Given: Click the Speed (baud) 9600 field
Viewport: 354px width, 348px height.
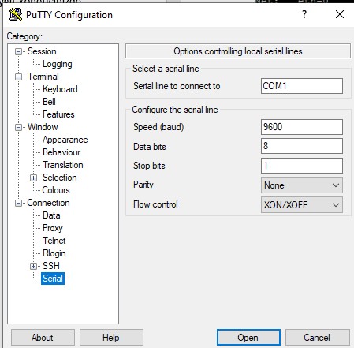Looking at the screenshot, I should tap(302, 127).
